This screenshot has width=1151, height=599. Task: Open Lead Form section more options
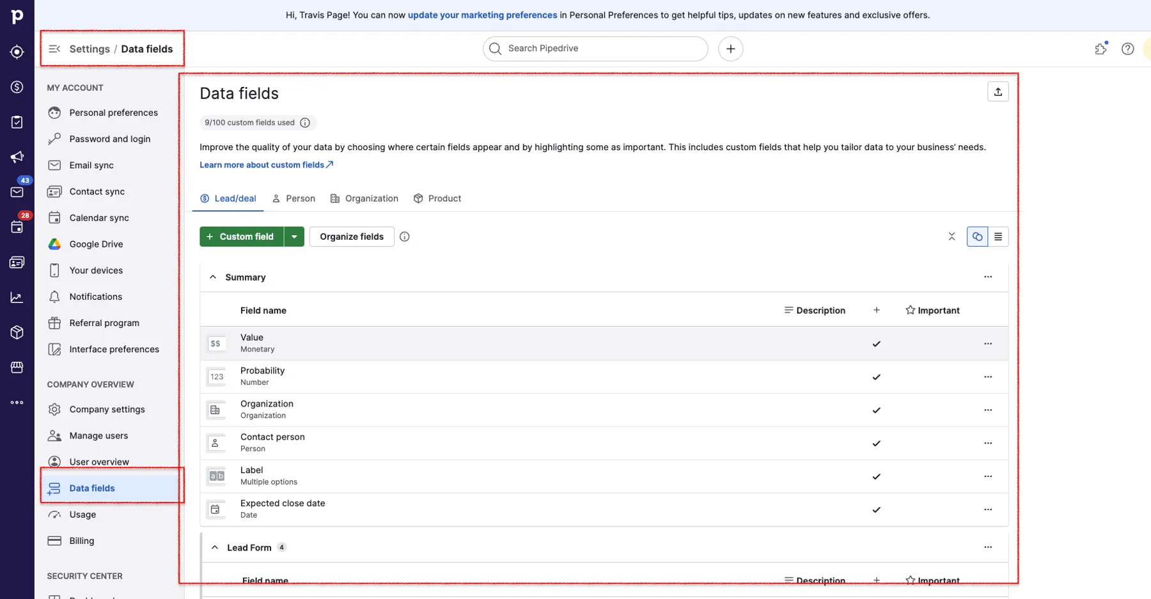pos(988,547)
